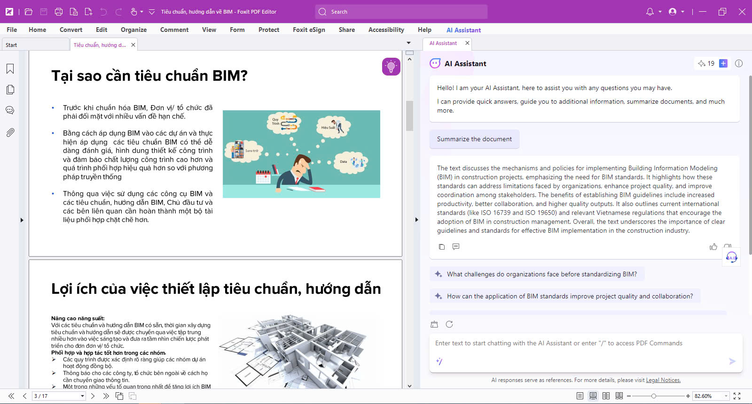Click the zoom slider handle
Viewport: 752px width, 404px height.
654,396
